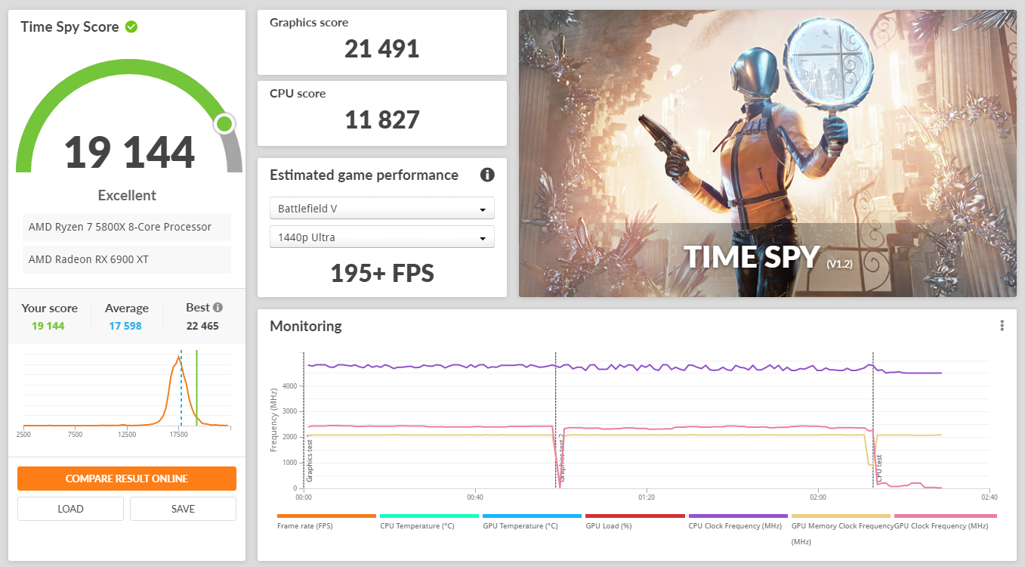Click the CPU score value 11 827

pyautogui.click(x=381, y=119)
